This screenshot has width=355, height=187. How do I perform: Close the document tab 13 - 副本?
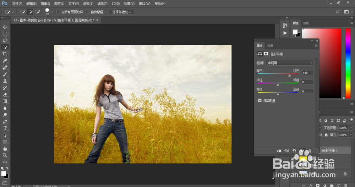coord(97,20)
